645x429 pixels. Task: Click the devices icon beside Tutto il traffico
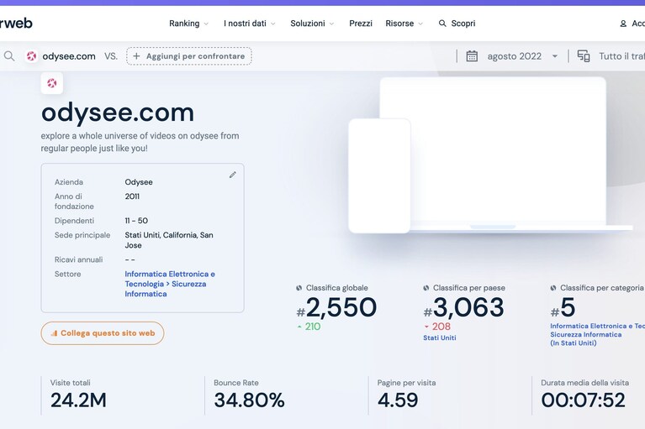(584, 56)
